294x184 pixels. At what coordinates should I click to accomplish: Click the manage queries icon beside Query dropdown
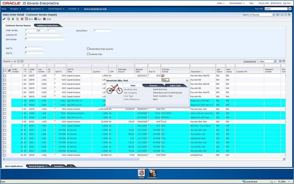278,15
